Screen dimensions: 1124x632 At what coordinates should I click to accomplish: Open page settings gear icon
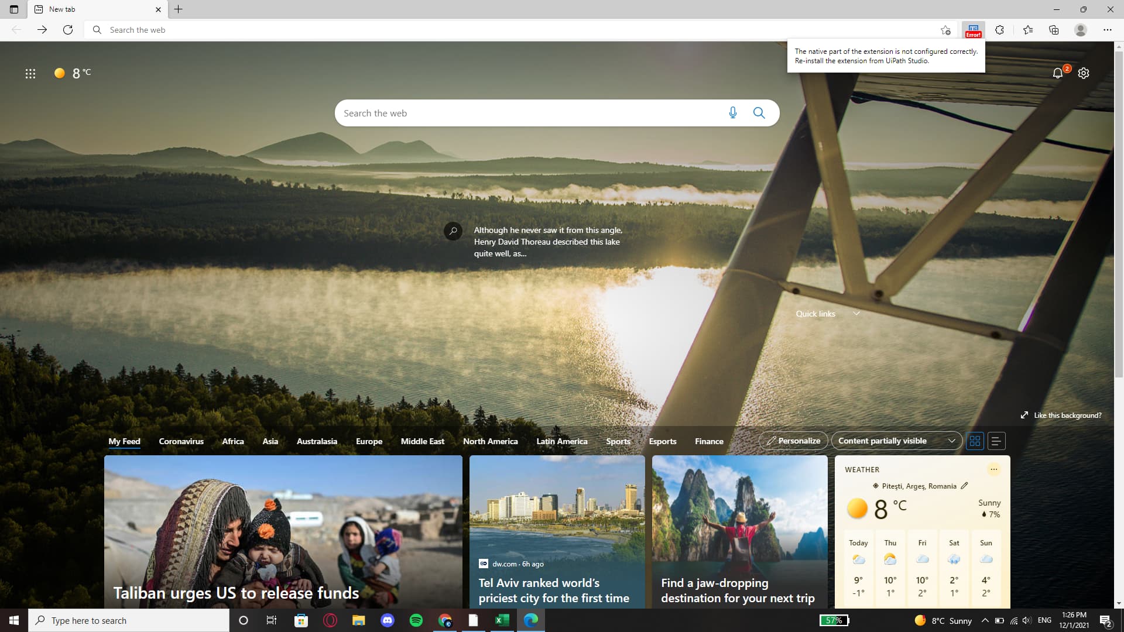[1084, 73]
